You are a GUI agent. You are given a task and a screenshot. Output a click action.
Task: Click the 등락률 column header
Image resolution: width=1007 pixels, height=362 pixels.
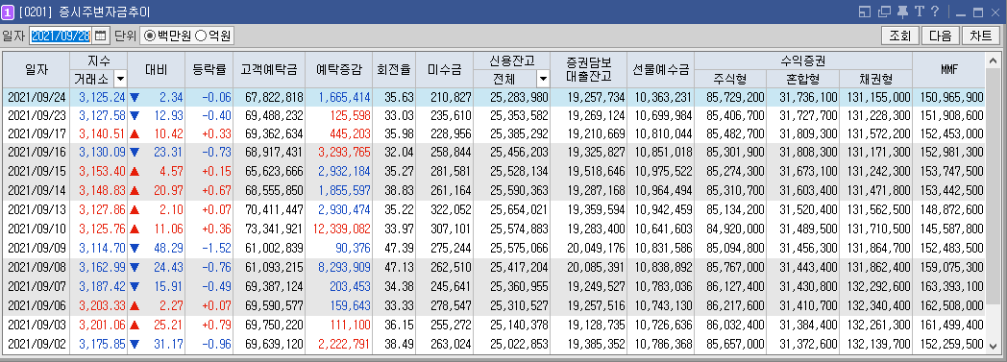(209, 69)
